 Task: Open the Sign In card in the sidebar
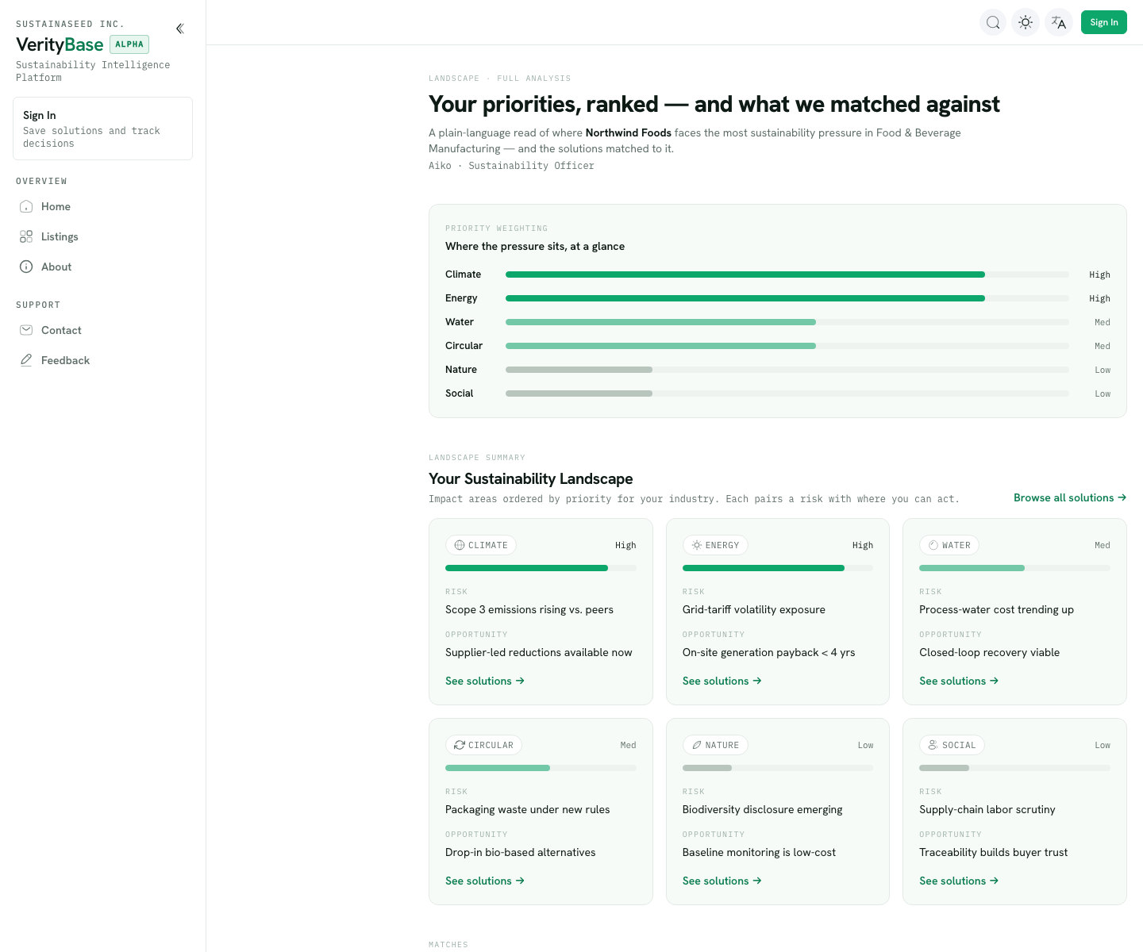click(x=102, y=129)
